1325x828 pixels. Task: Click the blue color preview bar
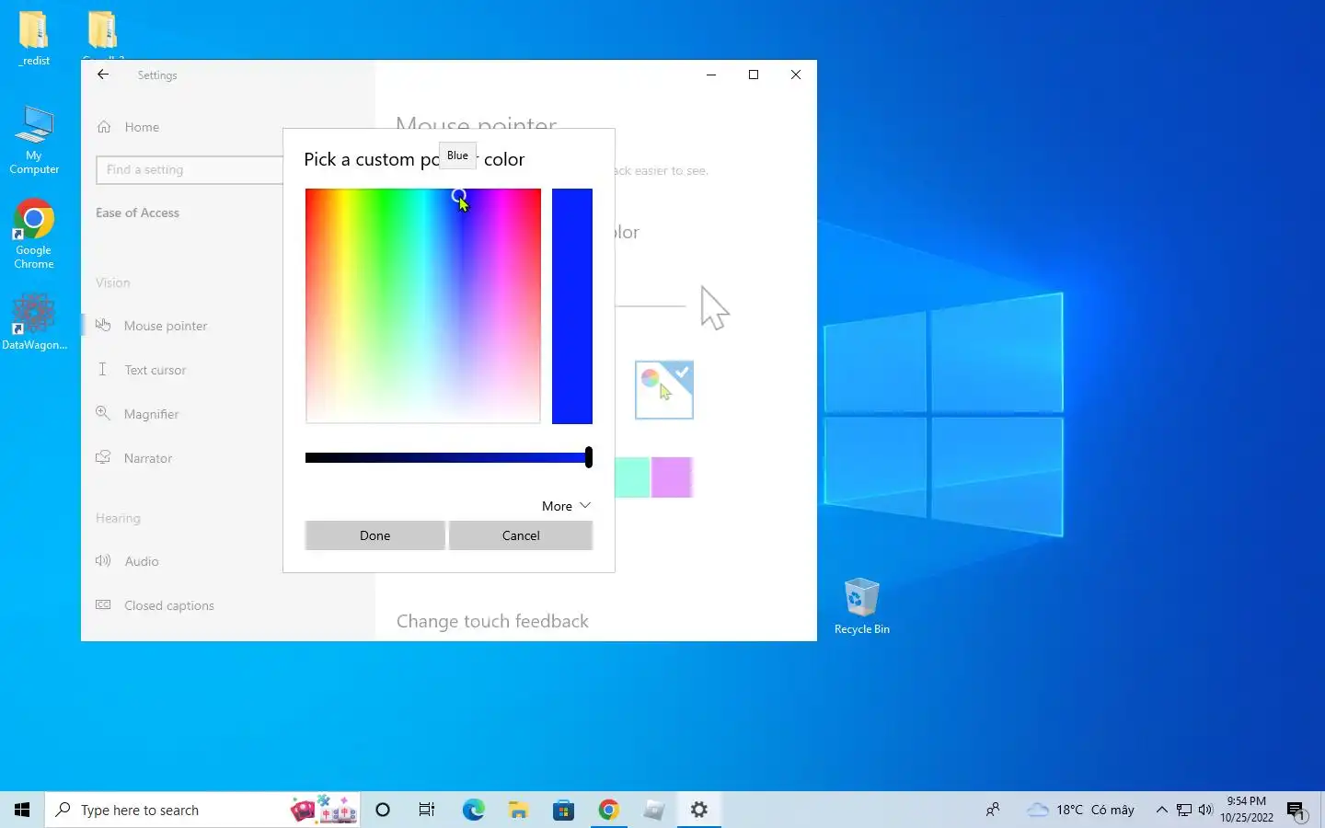[572, 305]
